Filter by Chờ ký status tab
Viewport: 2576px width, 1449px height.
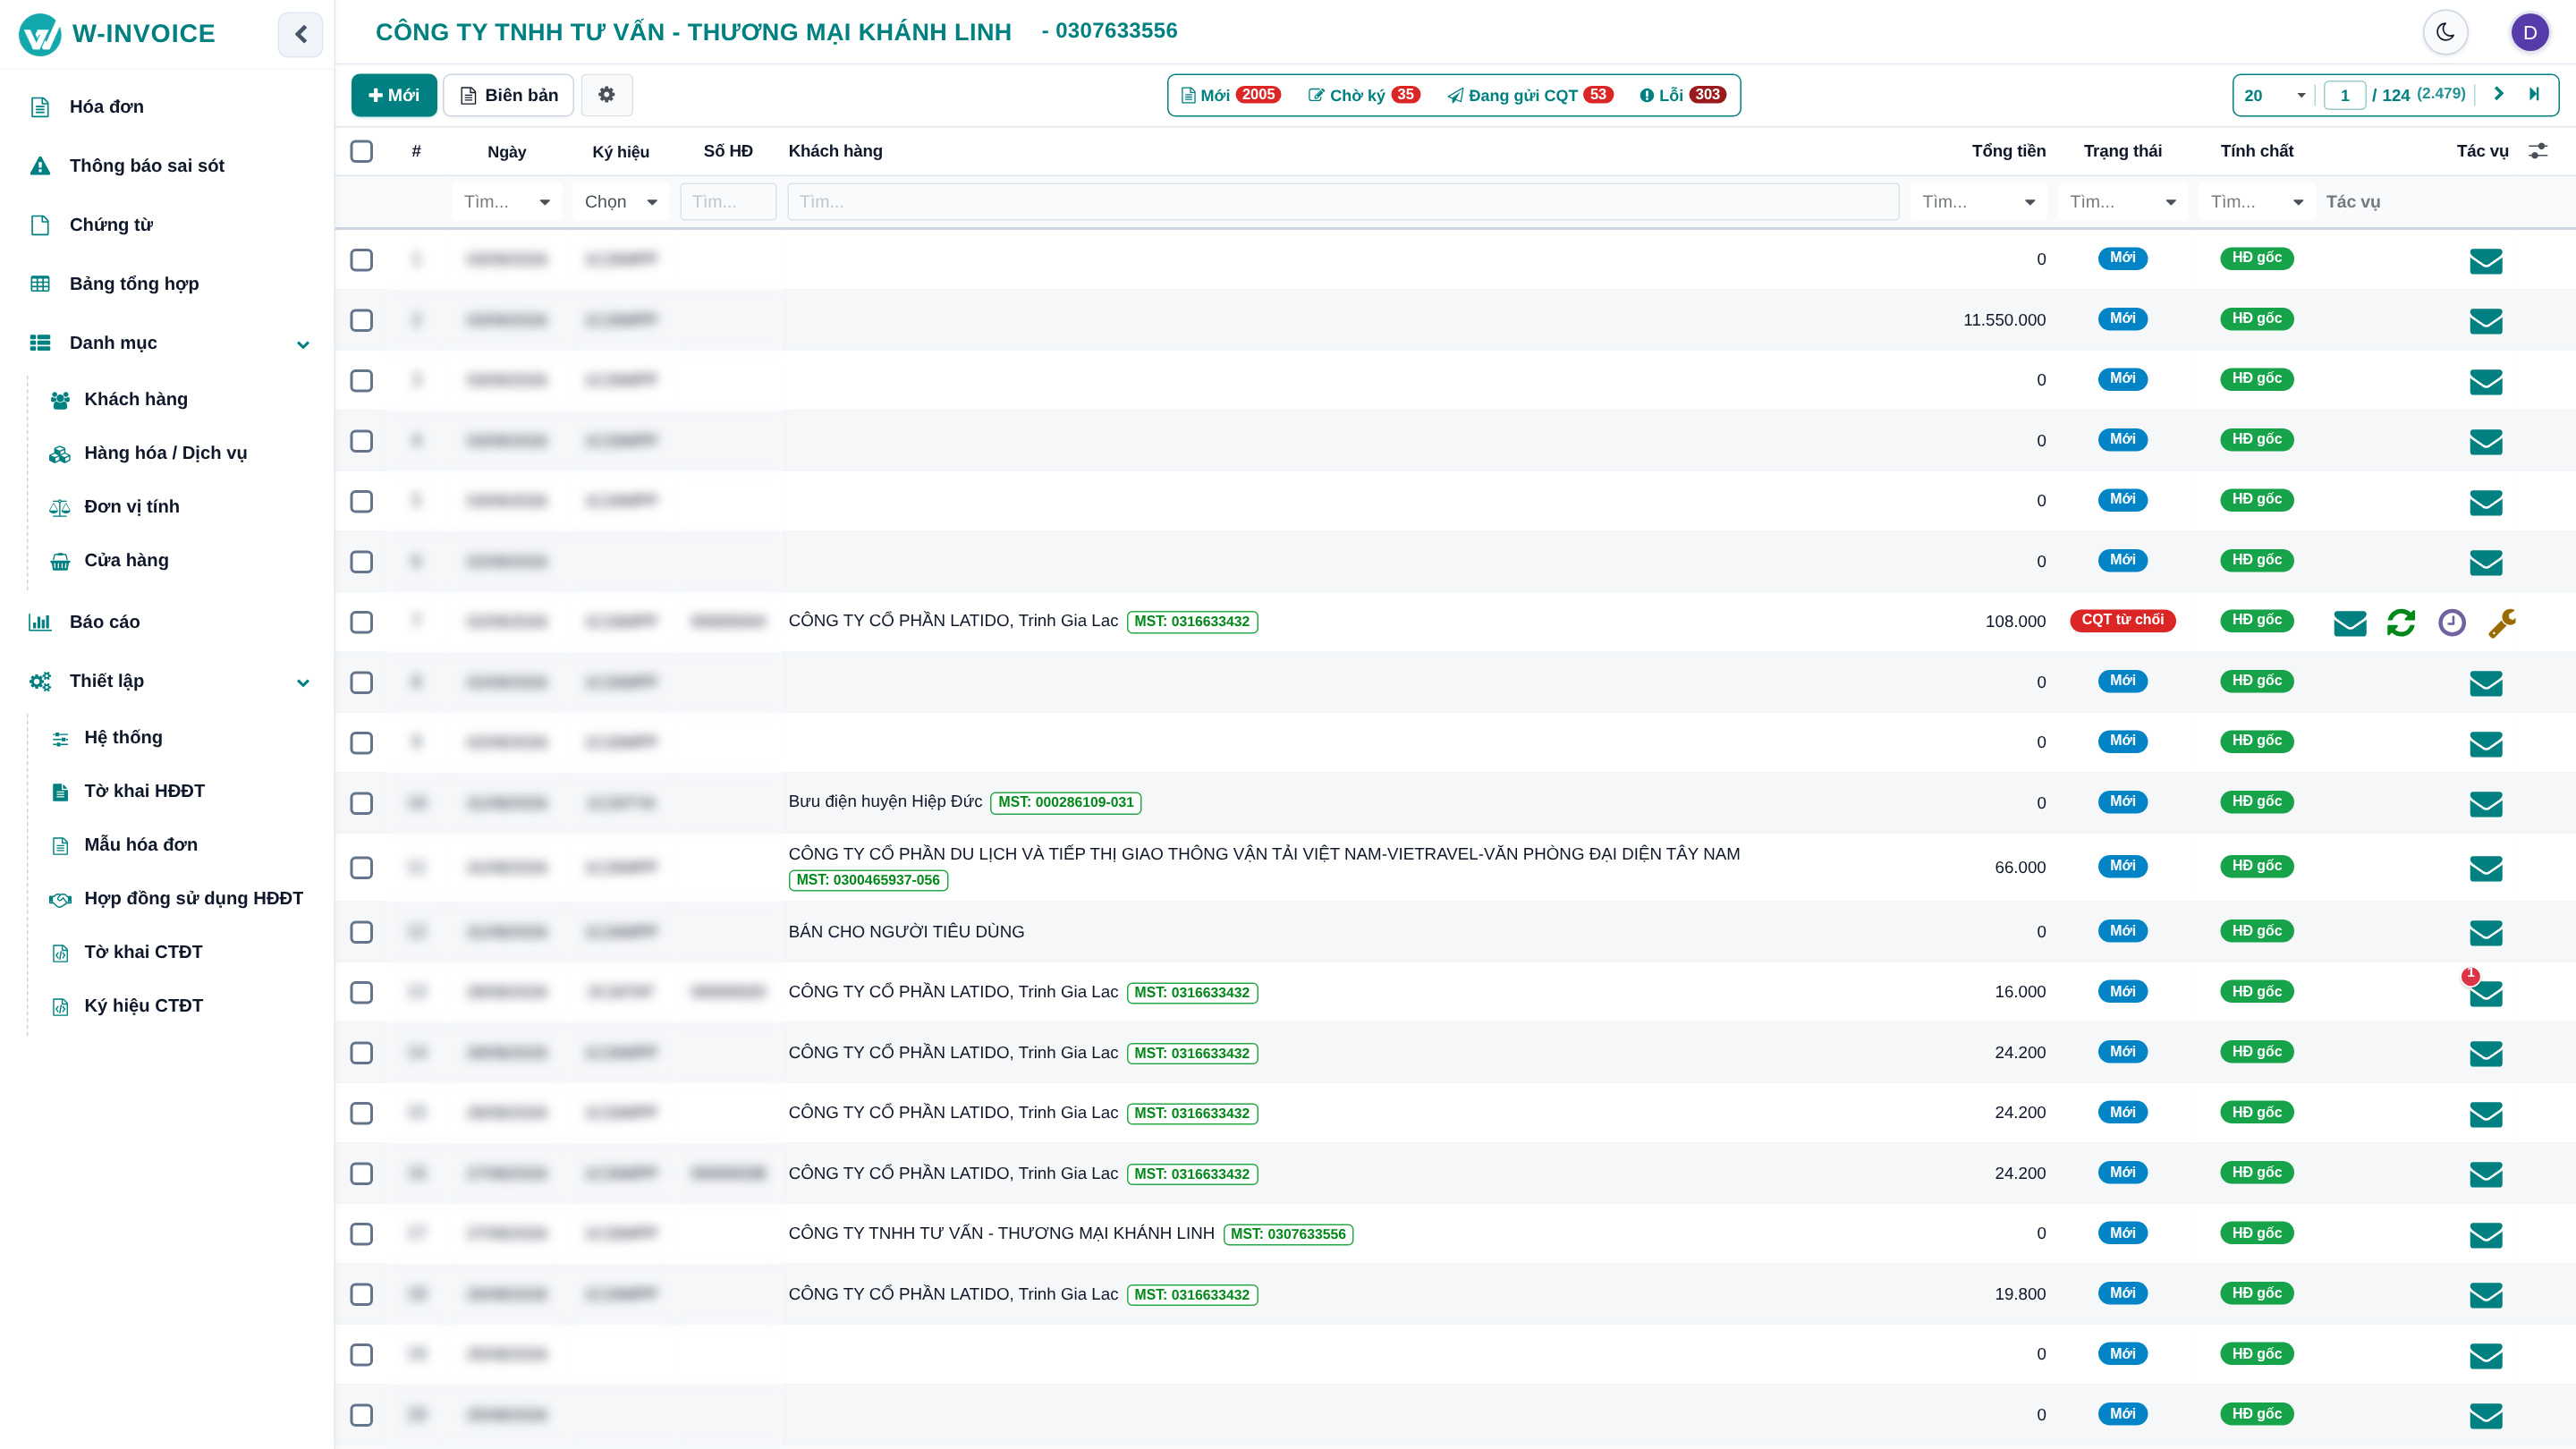pos(1363,95)
